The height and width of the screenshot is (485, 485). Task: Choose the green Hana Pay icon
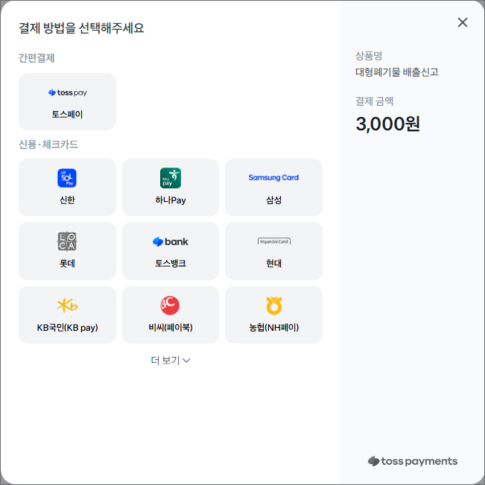(x=171, y=178)
